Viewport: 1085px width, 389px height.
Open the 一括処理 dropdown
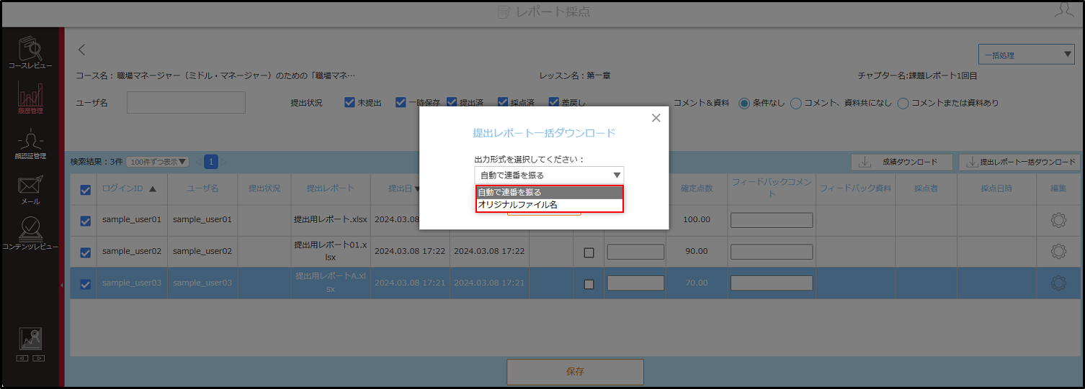click(x=1026, y=54)
